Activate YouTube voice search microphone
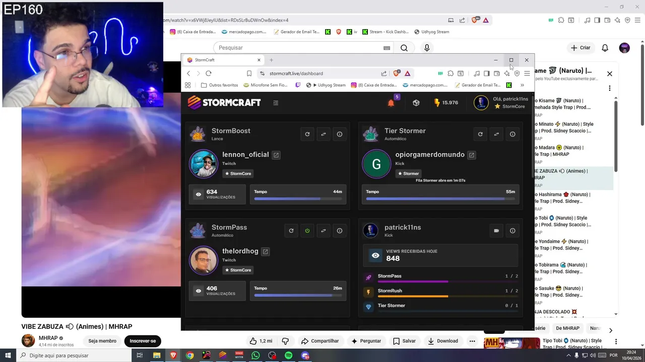 pos(427,48)
